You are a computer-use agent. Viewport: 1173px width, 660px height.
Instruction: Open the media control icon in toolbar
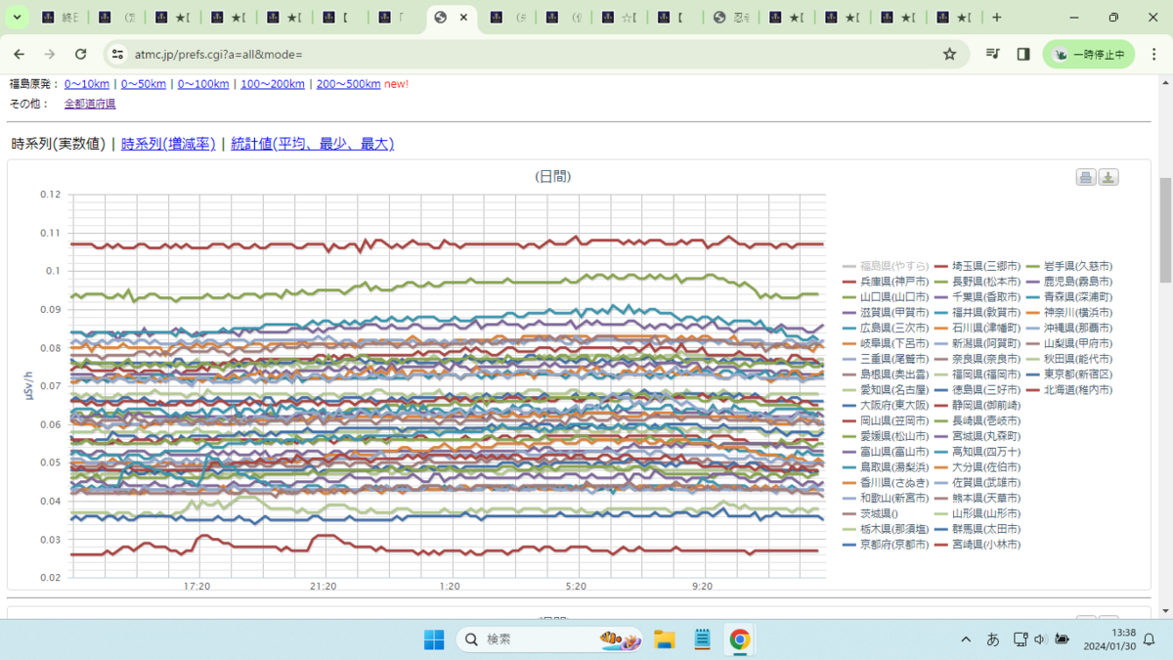[x=992, y=55]
